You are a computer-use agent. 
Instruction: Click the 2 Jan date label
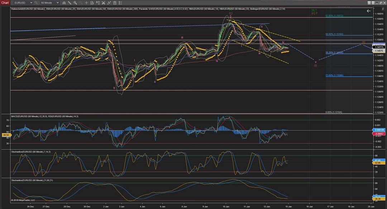click(106, 206)
